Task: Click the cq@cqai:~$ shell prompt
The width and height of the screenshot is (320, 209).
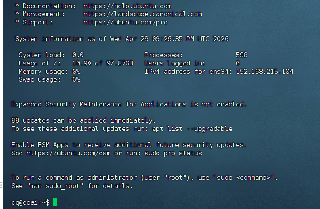Action: tap(30, 202)
